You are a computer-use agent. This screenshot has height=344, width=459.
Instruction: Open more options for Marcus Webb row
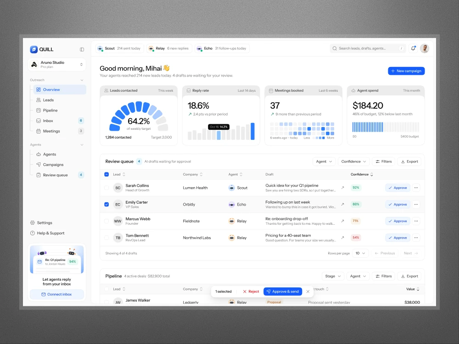[416, 221]
